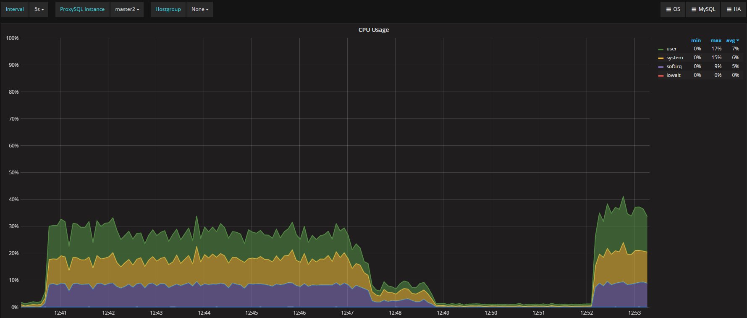
Task: Open the CPU Usage panel title menu
Action: point(373,30)
